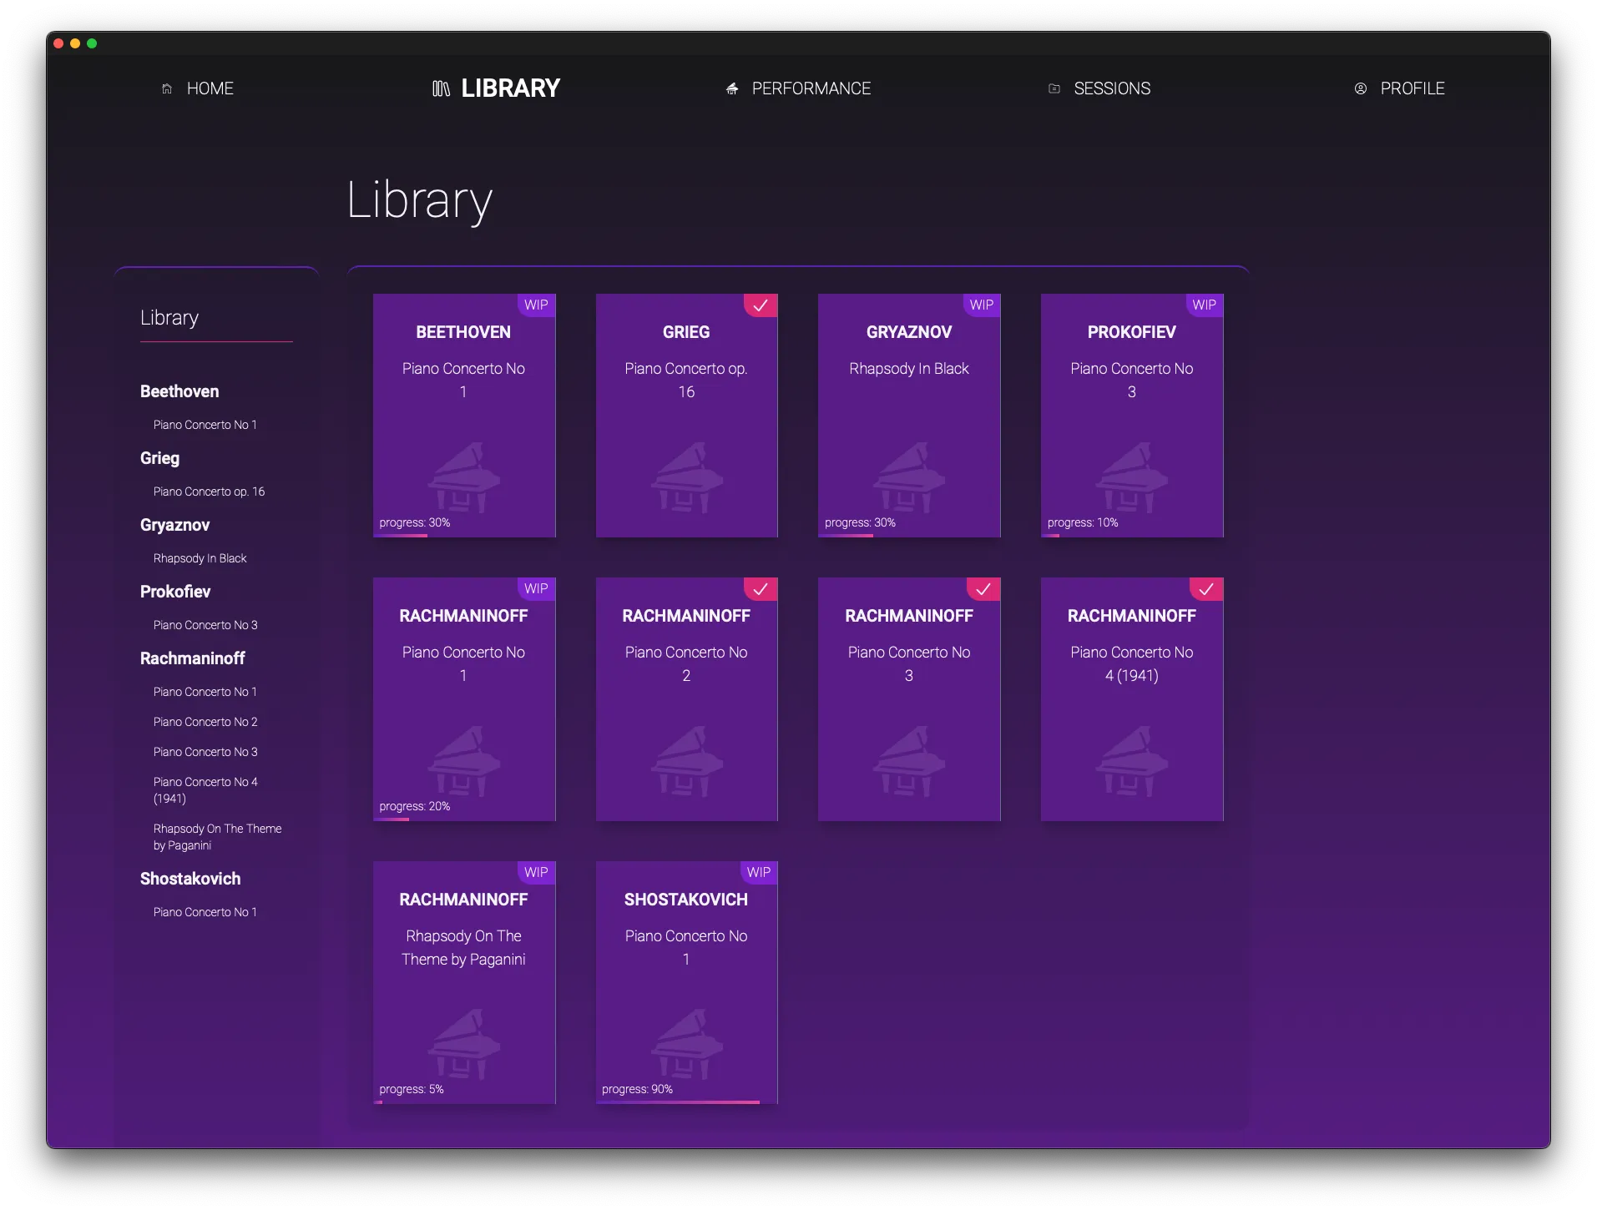Click the BEETHOVEN card title
1597x1210 pixels.
click(463, 332)
